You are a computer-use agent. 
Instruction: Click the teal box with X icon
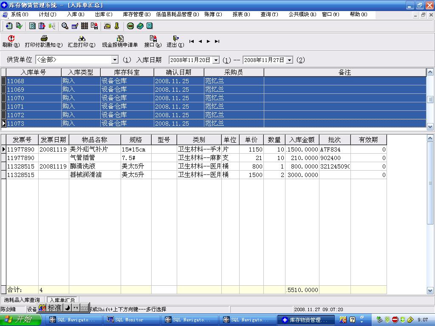pyautogui.click(x=150, y=26)
